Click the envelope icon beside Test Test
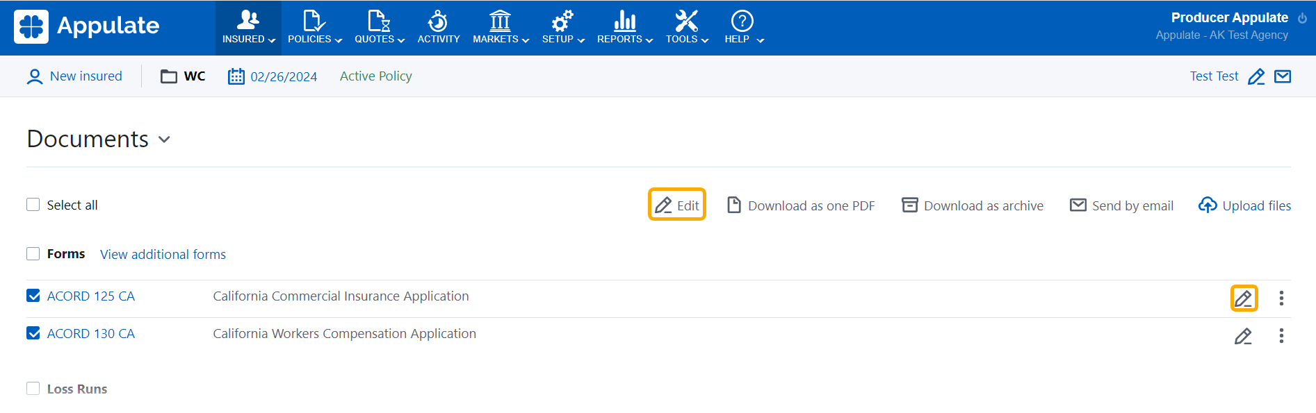This screenshot has height=413, width=1316. point(1283,76)
